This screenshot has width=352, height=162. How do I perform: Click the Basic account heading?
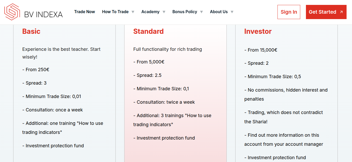[x=31, y=31]
